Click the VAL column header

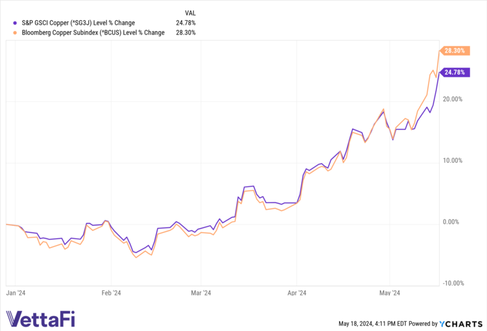[x=190, y=12]
